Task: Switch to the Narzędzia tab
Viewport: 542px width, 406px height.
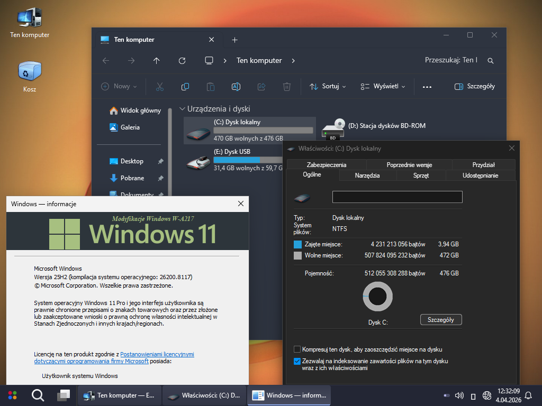Action: (x=367, y=176)
